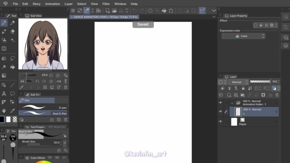Click the Redo arrow in command bar
This screenshot has height=163, width=290.
coord(142,10)
